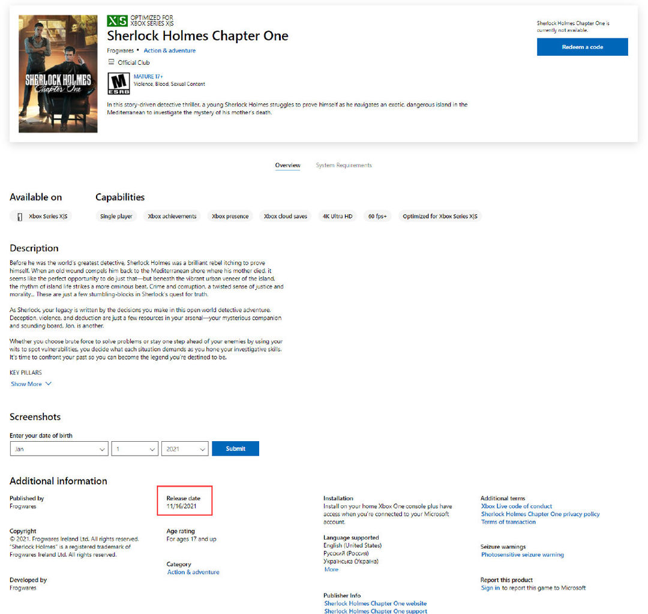
Task: Open Terms of transaction link
Action: pos(508,522)
